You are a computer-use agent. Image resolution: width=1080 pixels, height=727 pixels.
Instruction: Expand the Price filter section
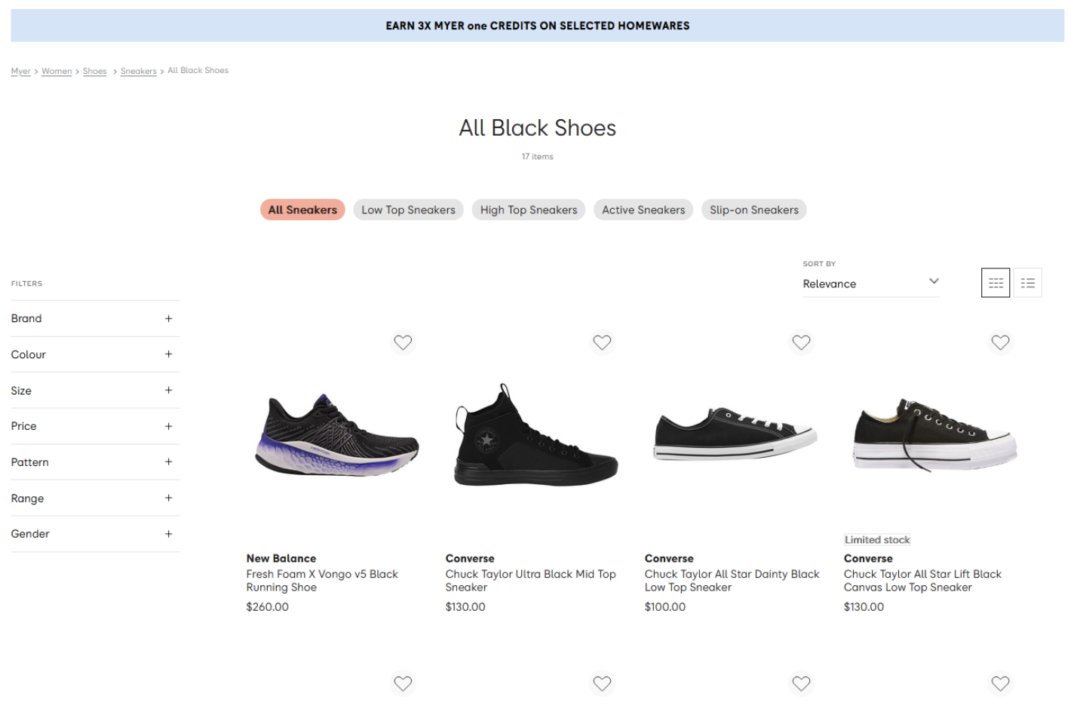pos(94,426)
